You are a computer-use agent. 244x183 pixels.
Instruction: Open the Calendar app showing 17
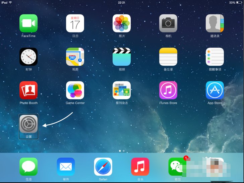tap(75, 23)
